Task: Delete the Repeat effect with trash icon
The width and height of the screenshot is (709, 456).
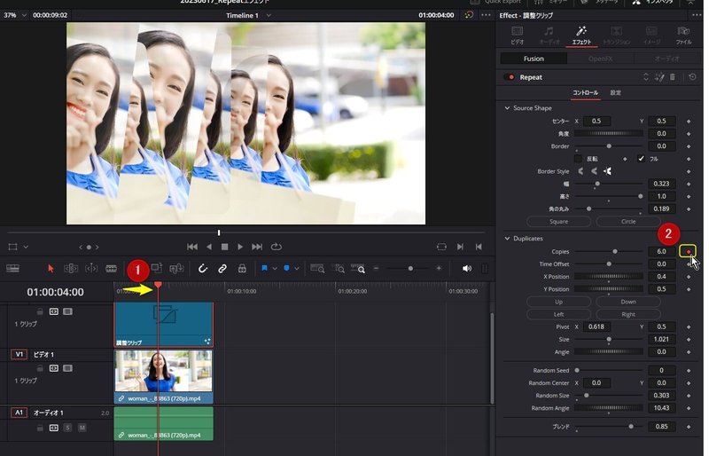Action: click(x=672, y=77)
